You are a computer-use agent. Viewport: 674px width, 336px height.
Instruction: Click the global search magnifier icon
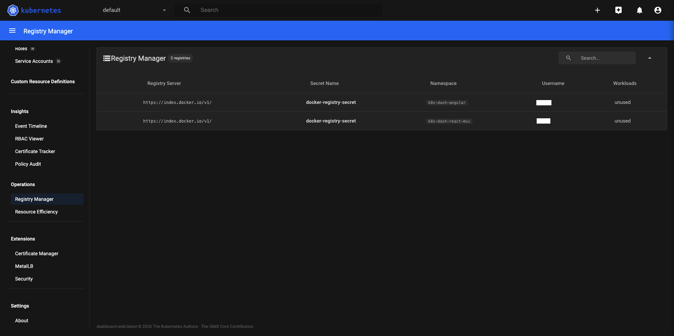click(187, 10)
